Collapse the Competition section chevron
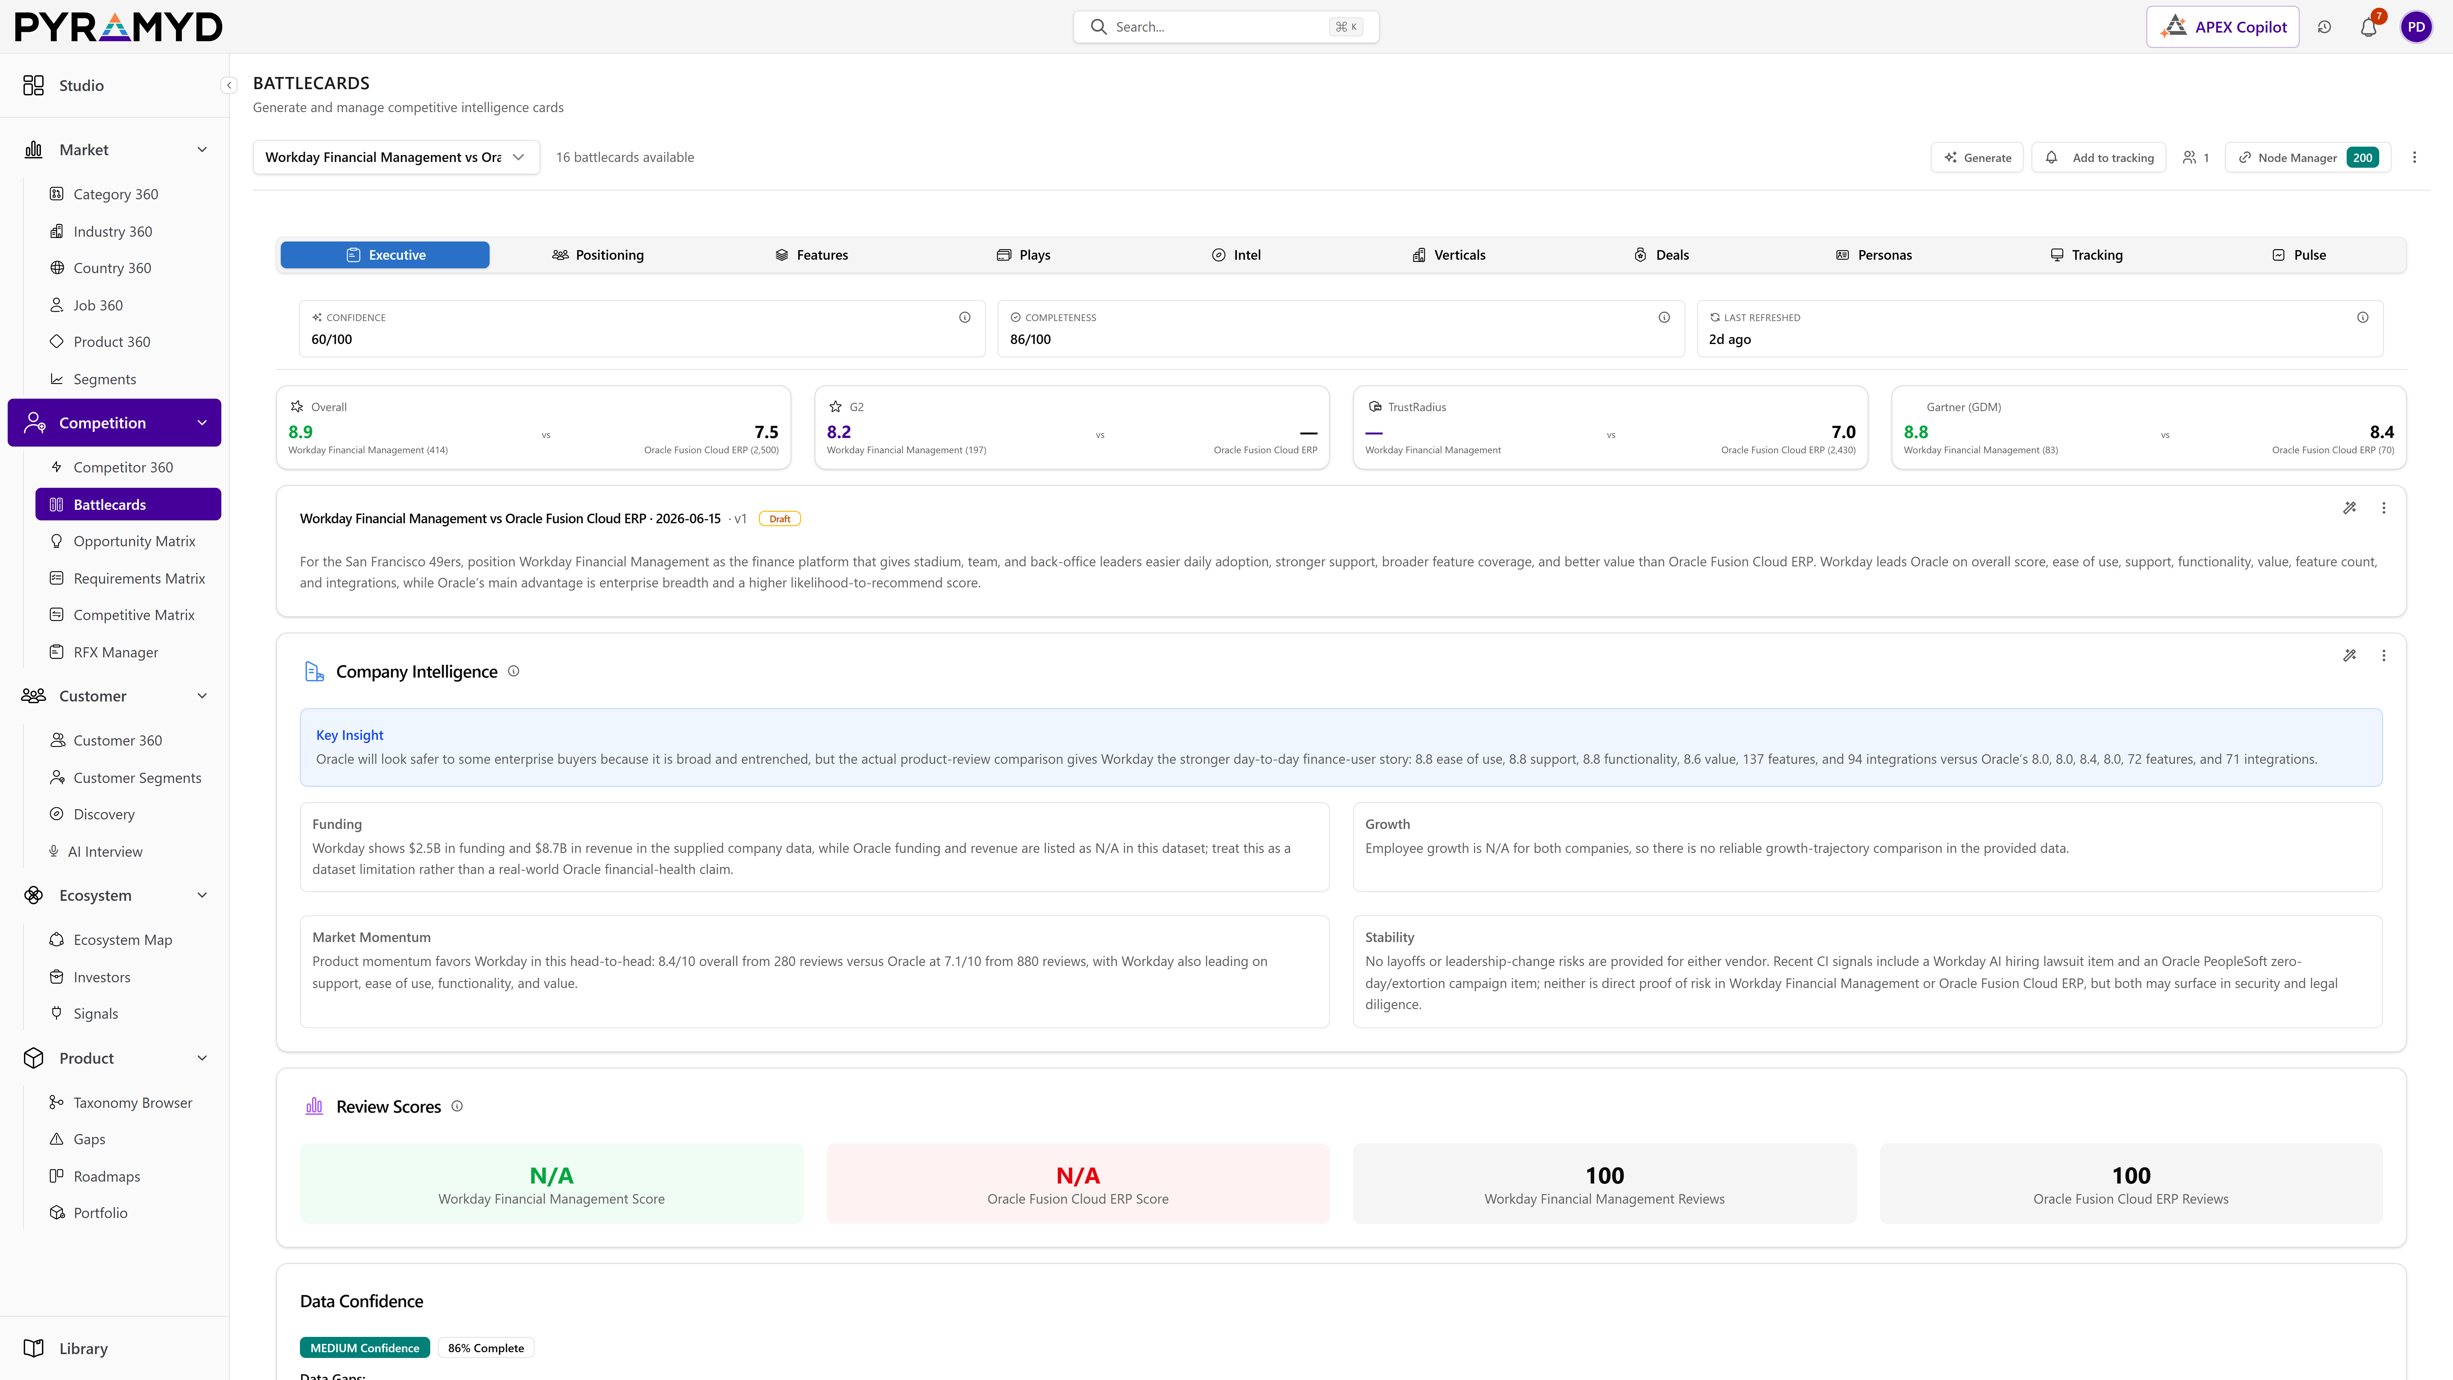This screenshot has height=1380, width=2453. [x=202, y=423]
